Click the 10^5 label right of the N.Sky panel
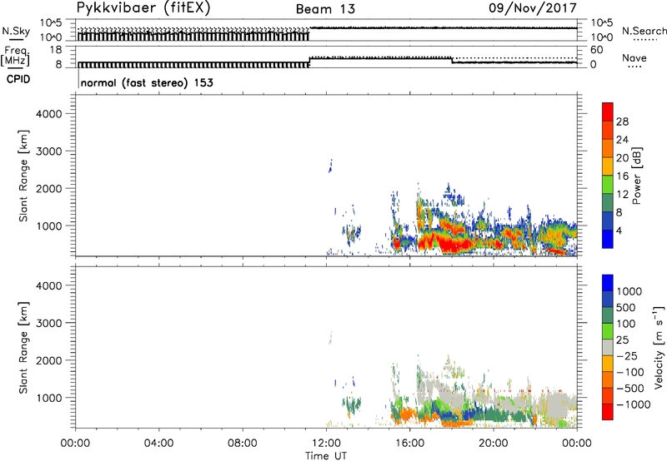 coord(601,23)
